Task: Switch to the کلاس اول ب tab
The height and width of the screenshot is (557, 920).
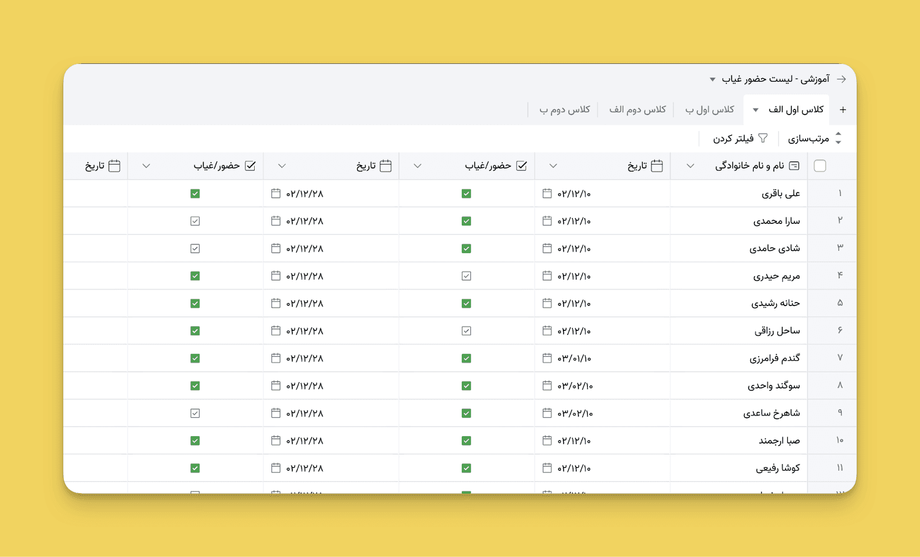Action: (x=710, y=110)
